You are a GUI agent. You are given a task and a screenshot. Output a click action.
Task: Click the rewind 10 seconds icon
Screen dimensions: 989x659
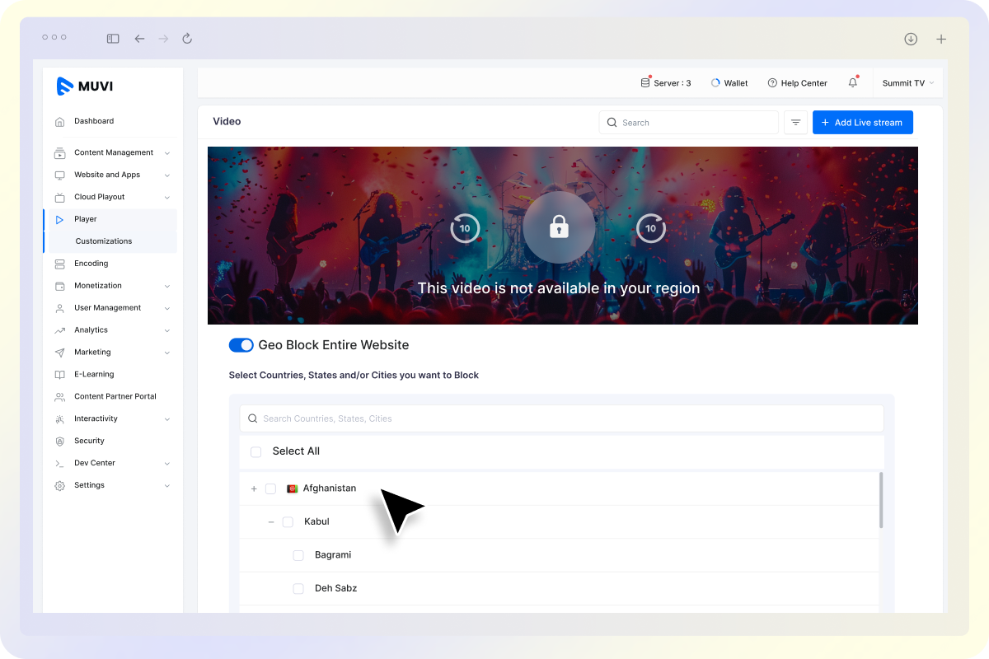tap(465, 228)
